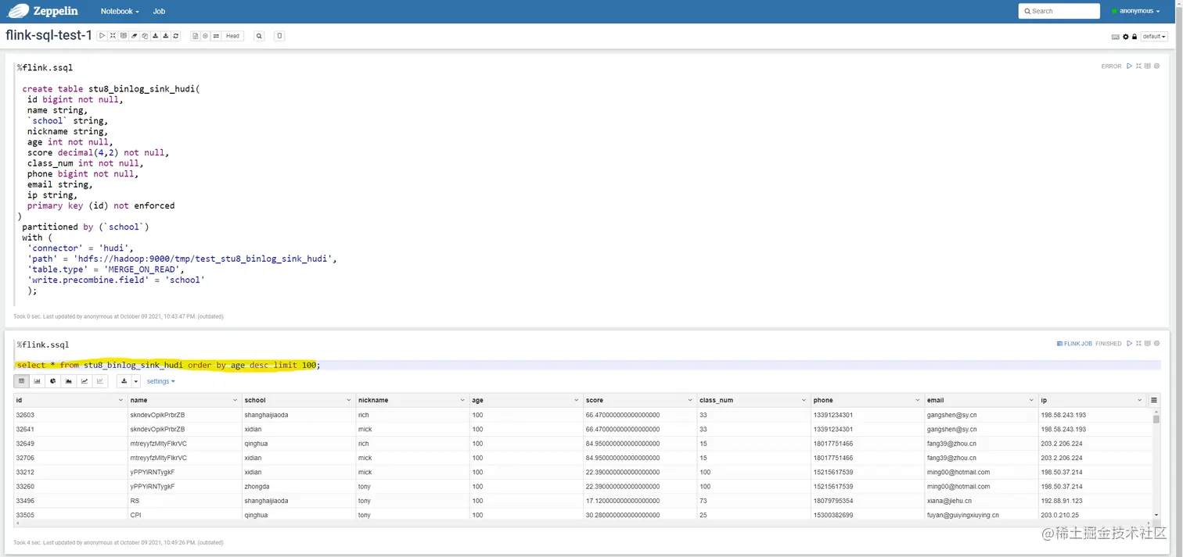Viewport: 1183px width, 557px height.
Task: Open the grid menu hamburger icon
Action: click(1154, 400)
